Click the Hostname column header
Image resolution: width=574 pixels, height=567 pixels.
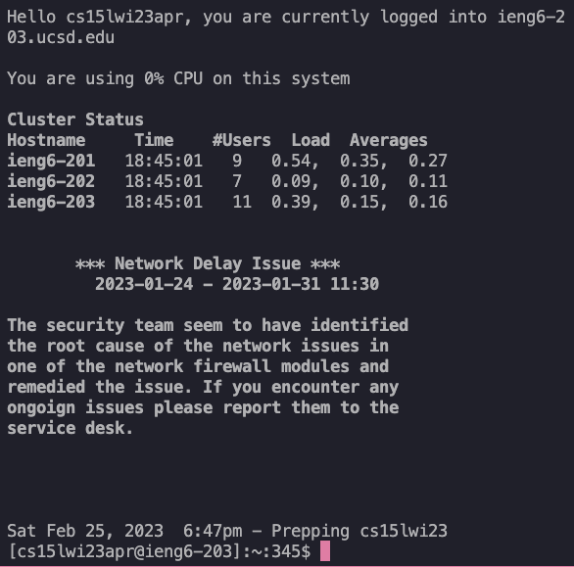46,140
